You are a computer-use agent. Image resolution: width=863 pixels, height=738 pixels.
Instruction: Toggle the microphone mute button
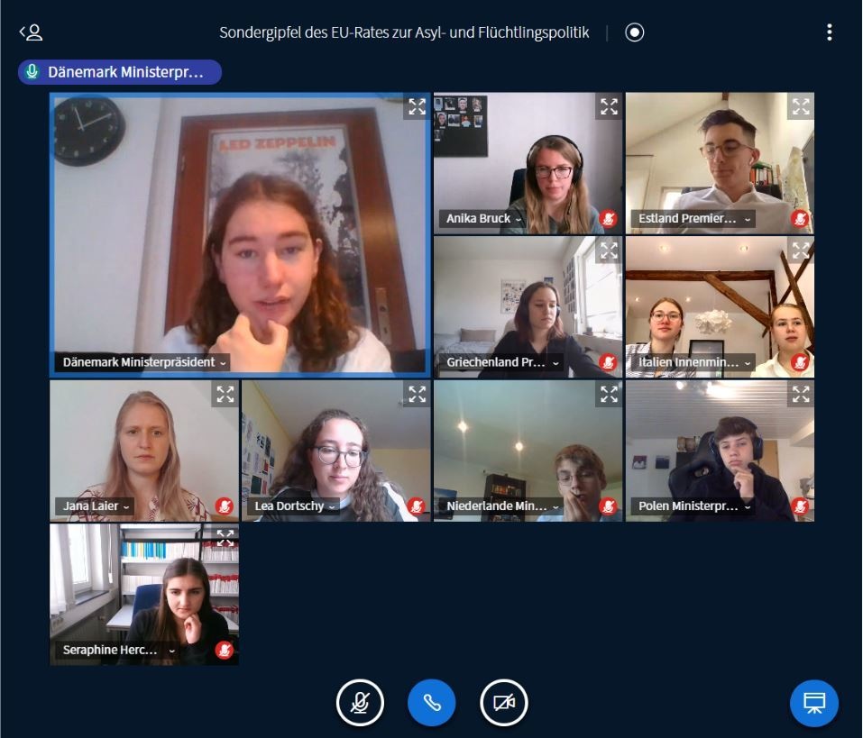pyautogui.click(x=360, y=703)
